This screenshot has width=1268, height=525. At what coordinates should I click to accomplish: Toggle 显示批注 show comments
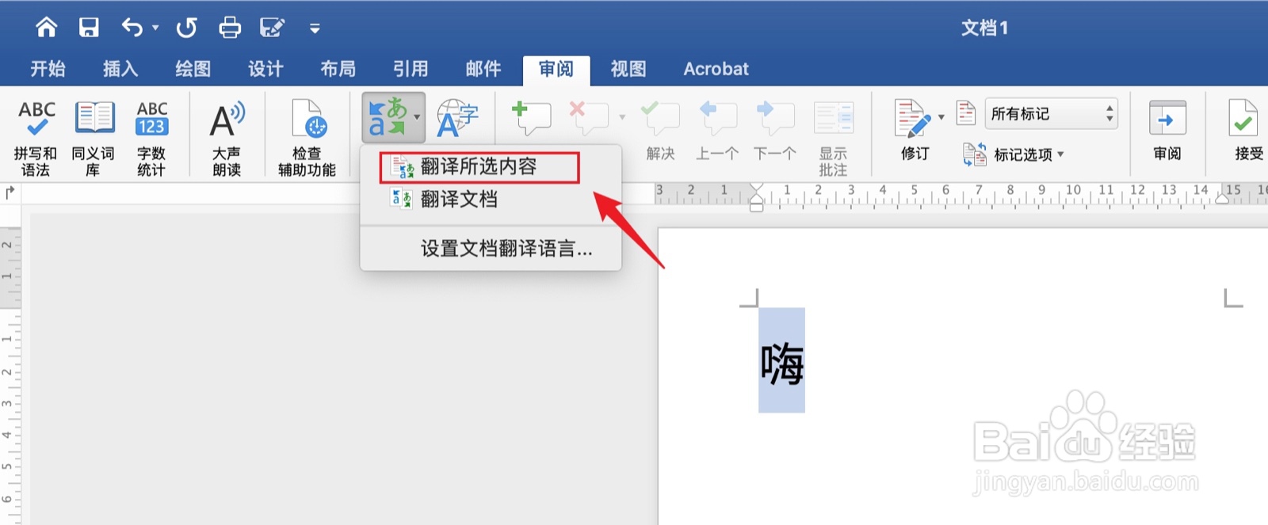834,139
